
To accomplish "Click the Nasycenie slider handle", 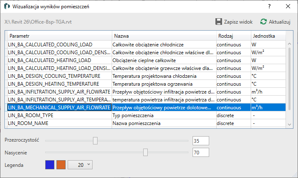I will 145,153.
